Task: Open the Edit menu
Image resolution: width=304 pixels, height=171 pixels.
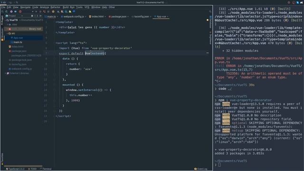Action: tap(9, 7)
